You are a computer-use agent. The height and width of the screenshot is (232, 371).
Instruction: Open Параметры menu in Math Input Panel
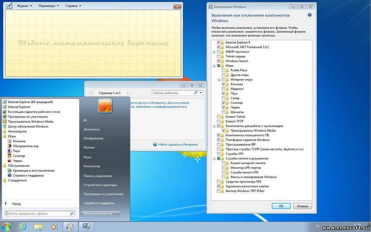click(x=49, y=6)
